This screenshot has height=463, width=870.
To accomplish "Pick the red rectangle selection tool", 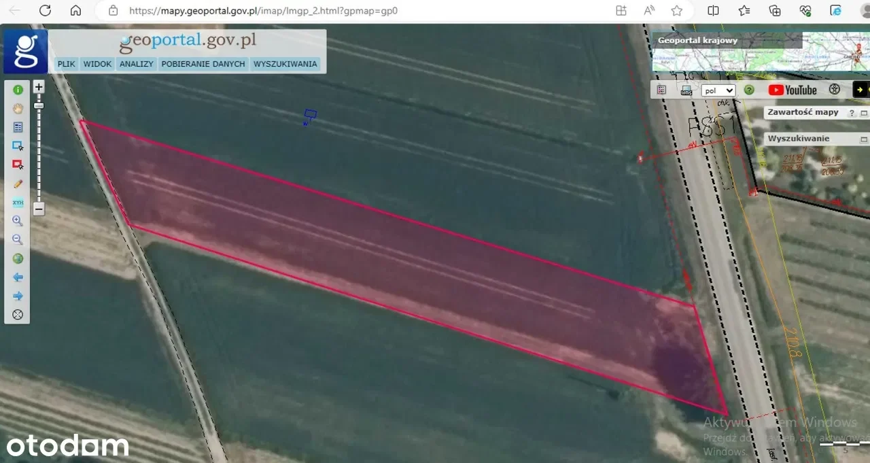I will click(x=18, y=165).
